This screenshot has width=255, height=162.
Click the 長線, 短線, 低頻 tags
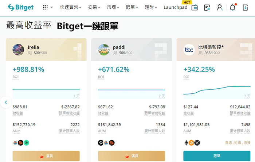tap(238, 143)
